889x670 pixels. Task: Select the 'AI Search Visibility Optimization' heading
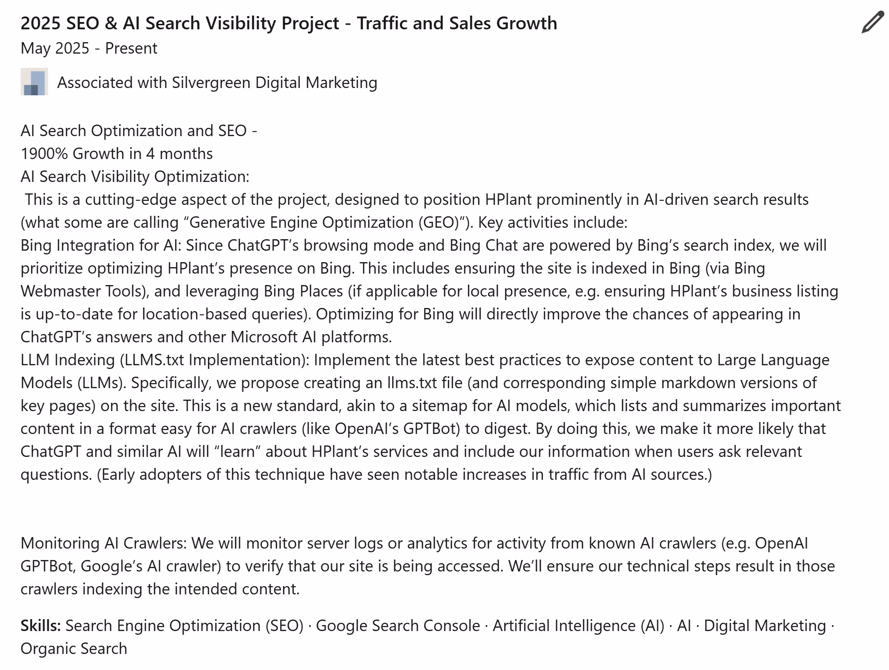[134, 176]
